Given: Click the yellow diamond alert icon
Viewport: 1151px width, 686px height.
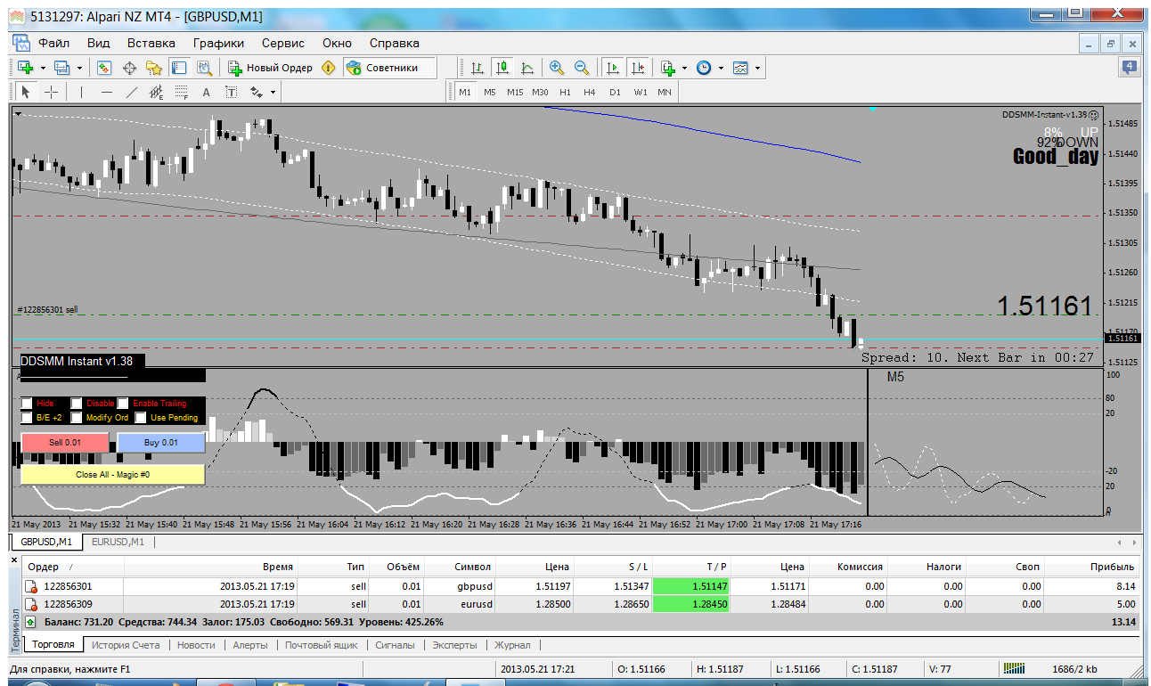Looking at the screenshot, I should point(329,68).
